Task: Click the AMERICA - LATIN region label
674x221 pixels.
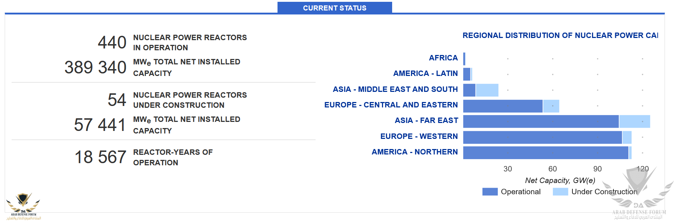Action: [425, 73]
